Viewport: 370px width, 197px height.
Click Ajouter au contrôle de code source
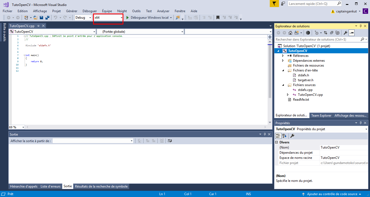(332, 194)
